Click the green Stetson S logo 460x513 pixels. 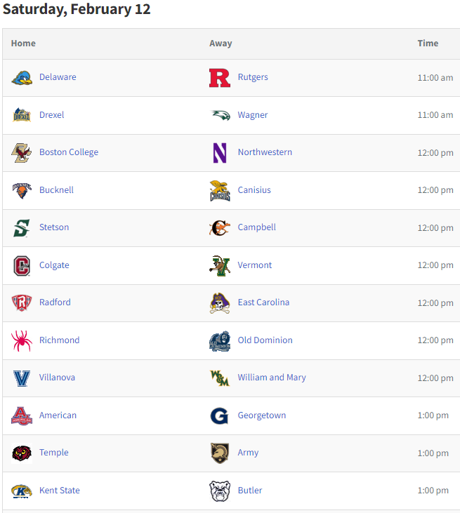[22, 228]
